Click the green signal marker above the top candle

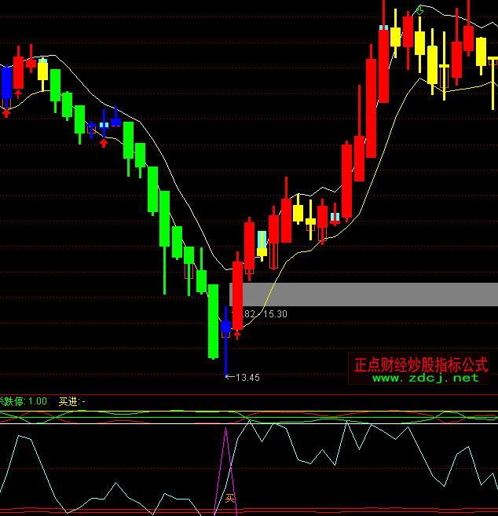[419, 10]
